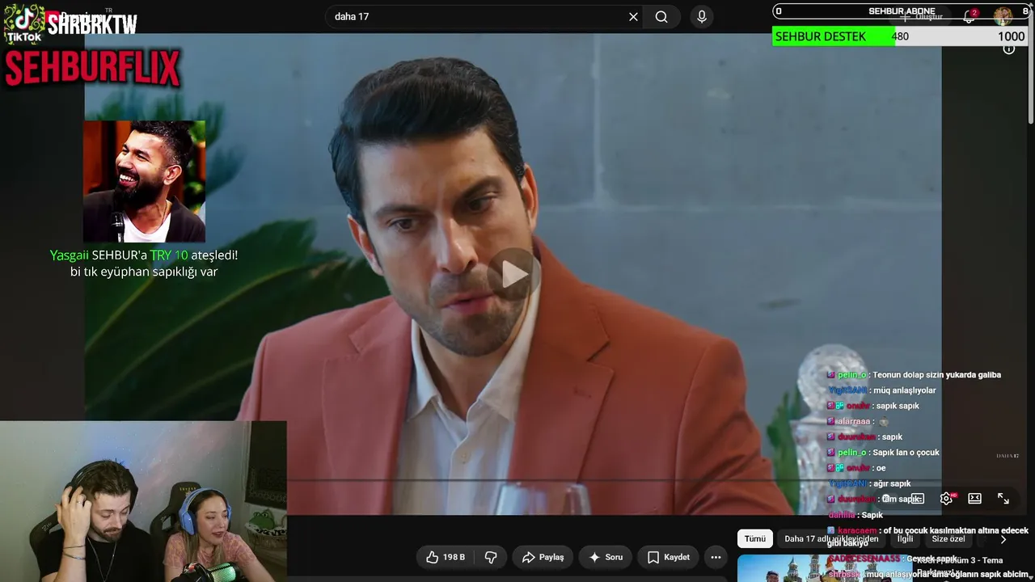Open the player settings gear
This screenshot has height=582, width=1035.
tap(946, 499)
